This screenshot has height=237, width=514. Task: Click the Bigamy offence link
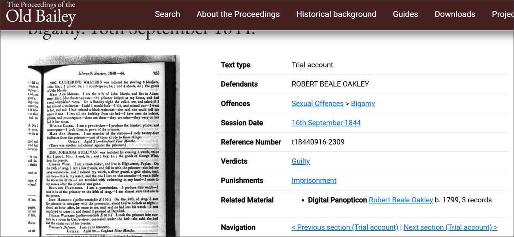click(x=363, y=103)
